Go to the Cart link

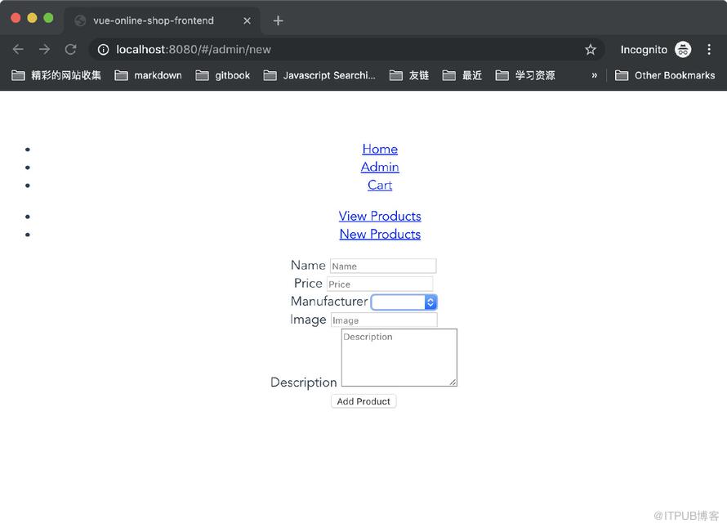(380, 185)
